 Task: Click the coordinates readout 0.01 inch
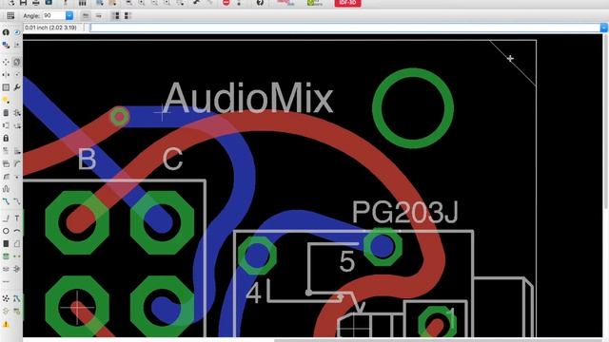(x=50, y=28)
